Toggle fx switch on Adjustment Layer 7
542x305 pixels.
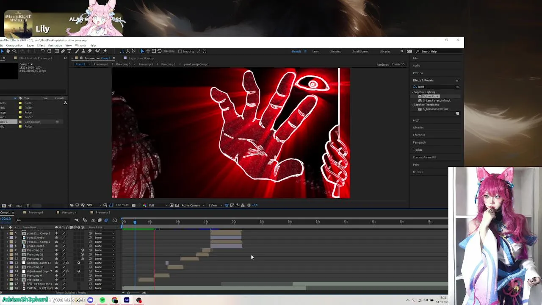point(67,271)
